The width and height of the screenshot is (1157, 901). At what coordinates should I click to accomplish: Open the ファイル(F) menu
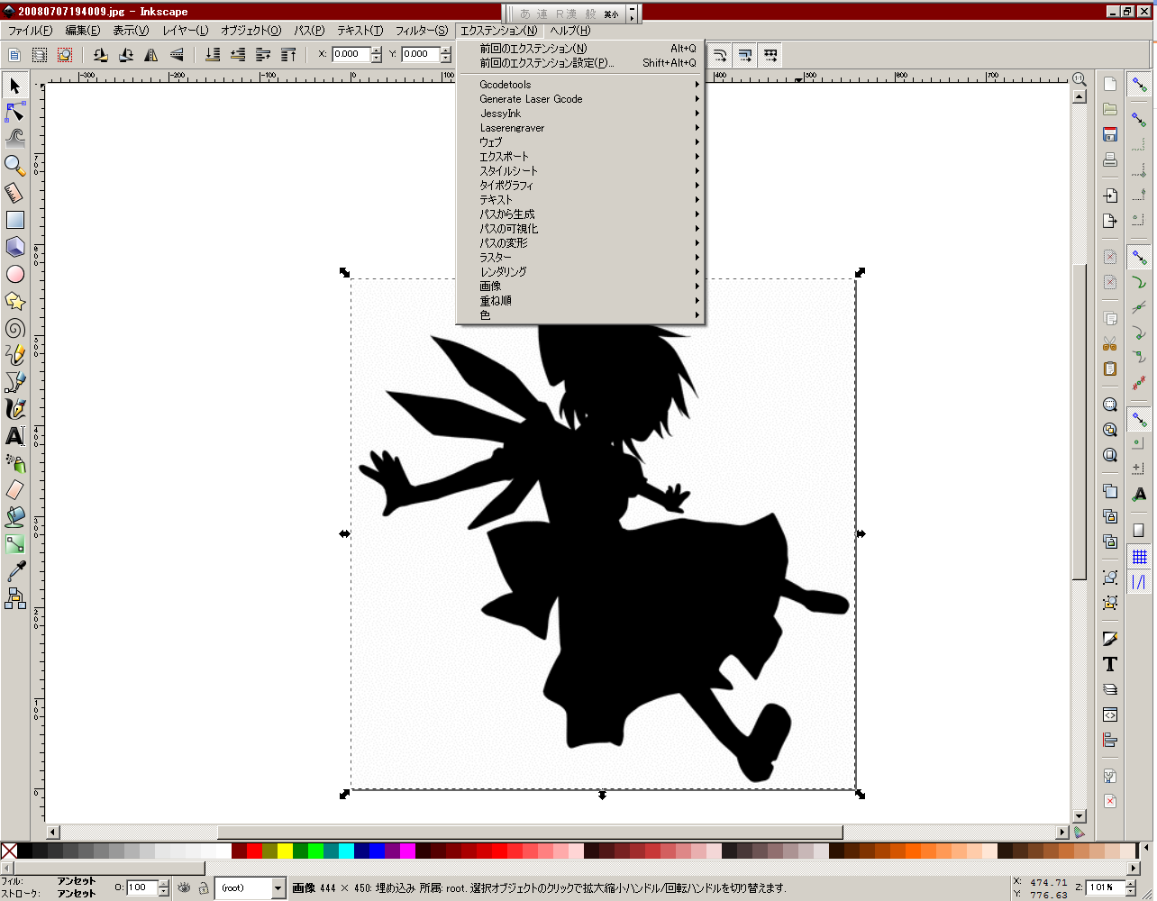click(x=31, y=31)
